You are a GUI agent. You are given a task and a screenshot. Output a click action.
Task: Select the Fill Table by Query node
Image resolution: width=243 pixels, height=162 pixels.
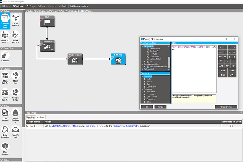[75, 59]
